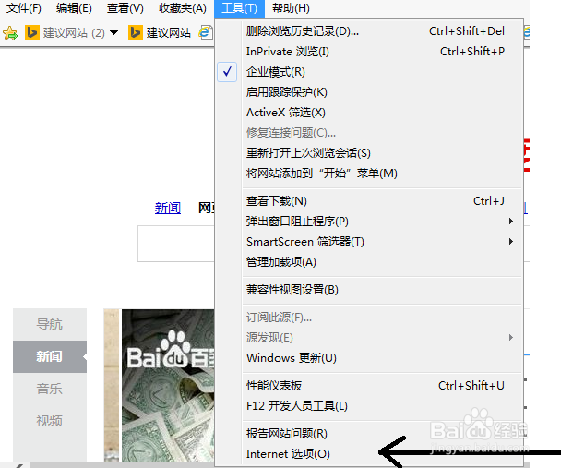Open 性能仪表板

point(369,386)
